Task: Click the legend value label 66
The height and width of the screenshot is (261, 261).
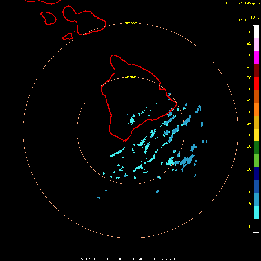Action: 249,32
